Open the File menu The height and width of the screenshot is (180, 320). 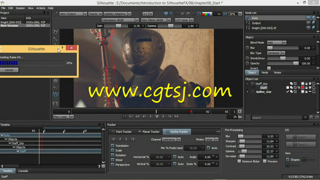tap(3, 8)
